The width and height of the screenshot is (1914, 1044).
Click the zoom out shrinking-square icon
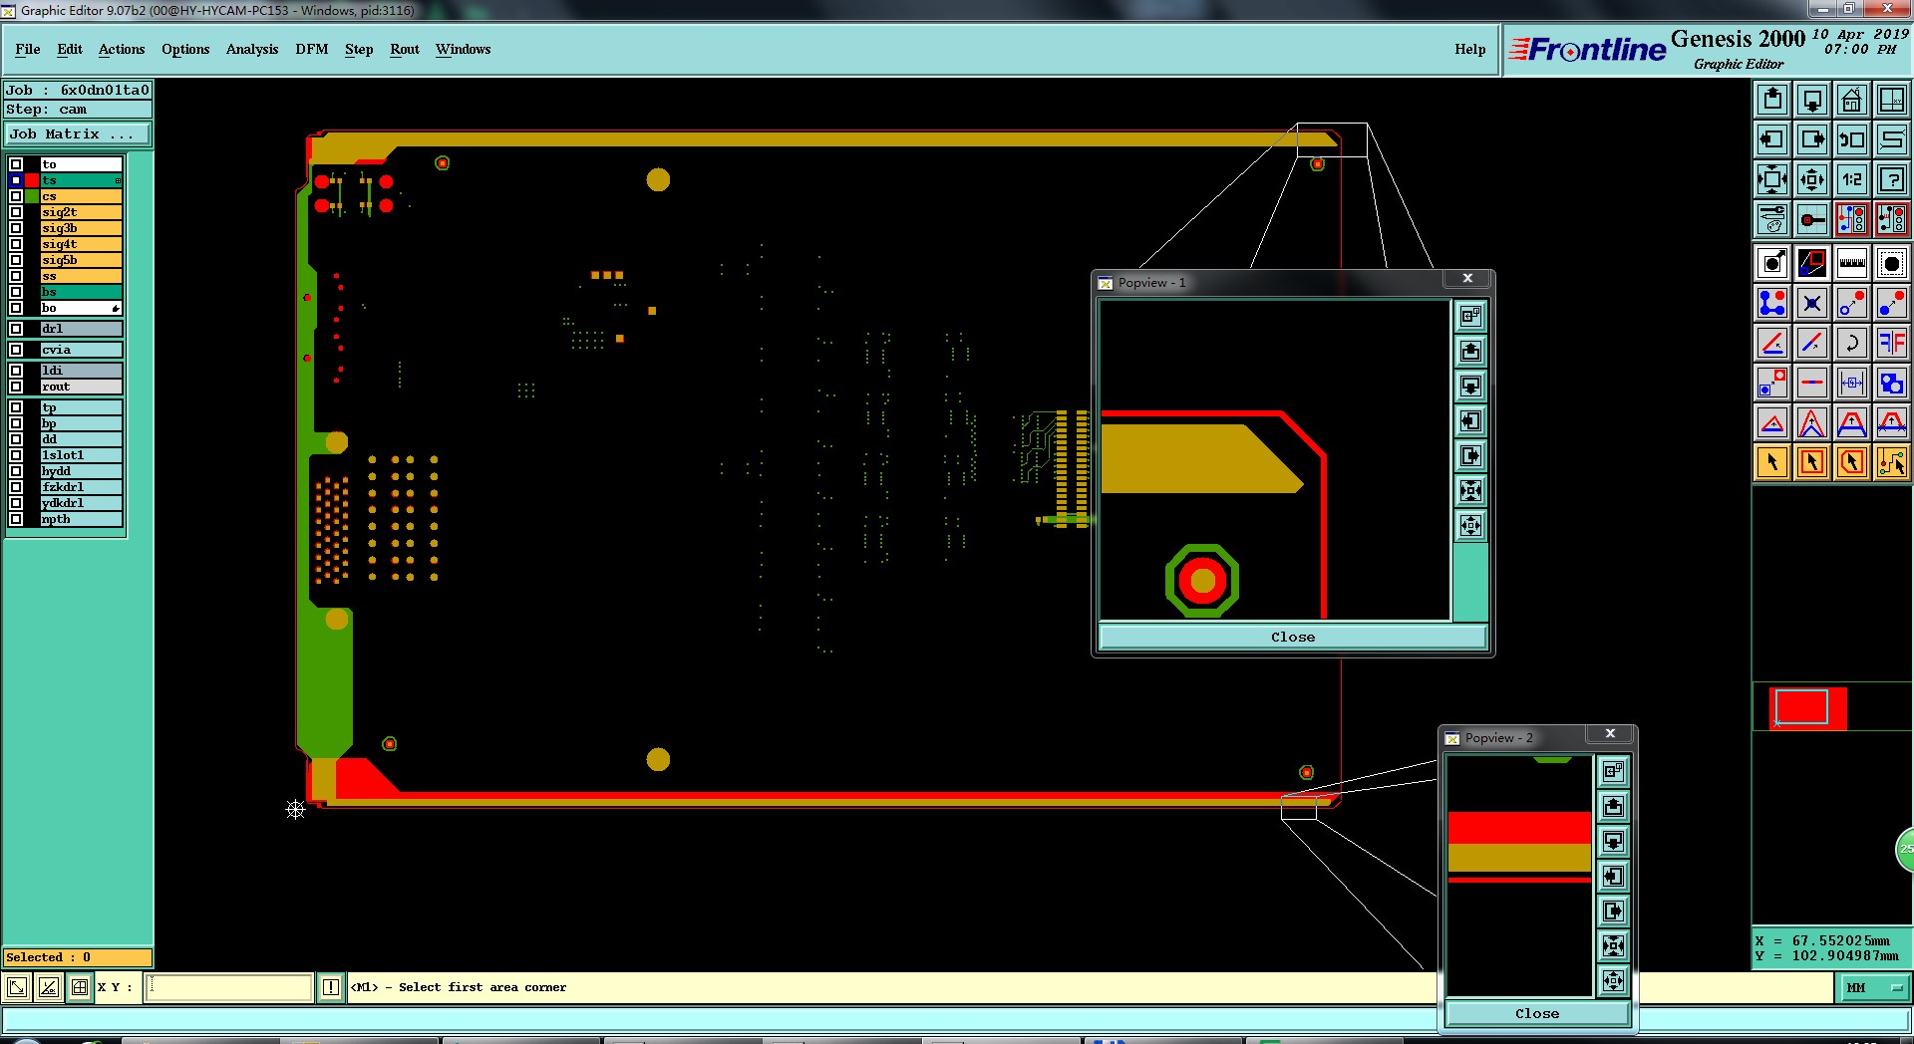point(1812,179)
